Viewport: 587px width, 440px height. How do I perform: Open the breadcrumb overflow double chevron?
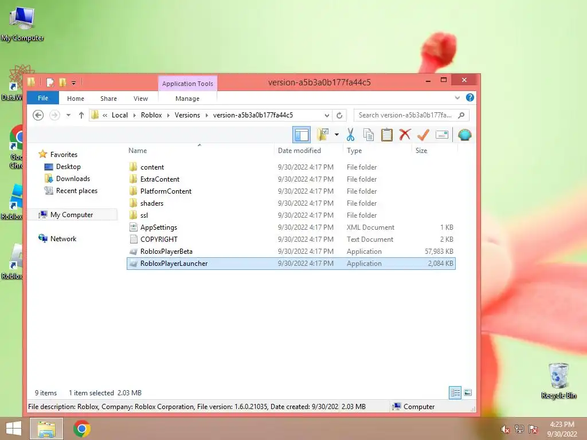point(105,115)
